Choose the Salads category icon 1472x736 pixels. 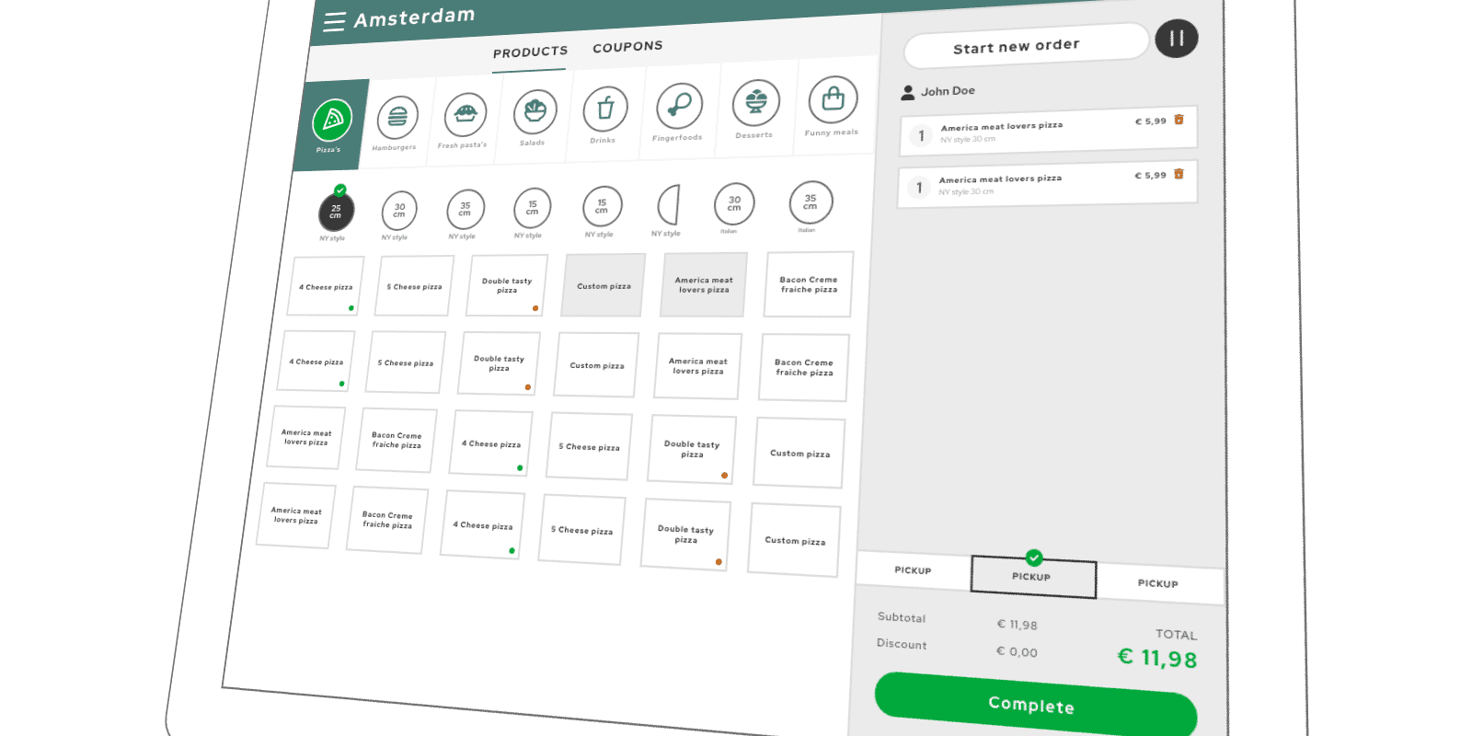point(535,112)
